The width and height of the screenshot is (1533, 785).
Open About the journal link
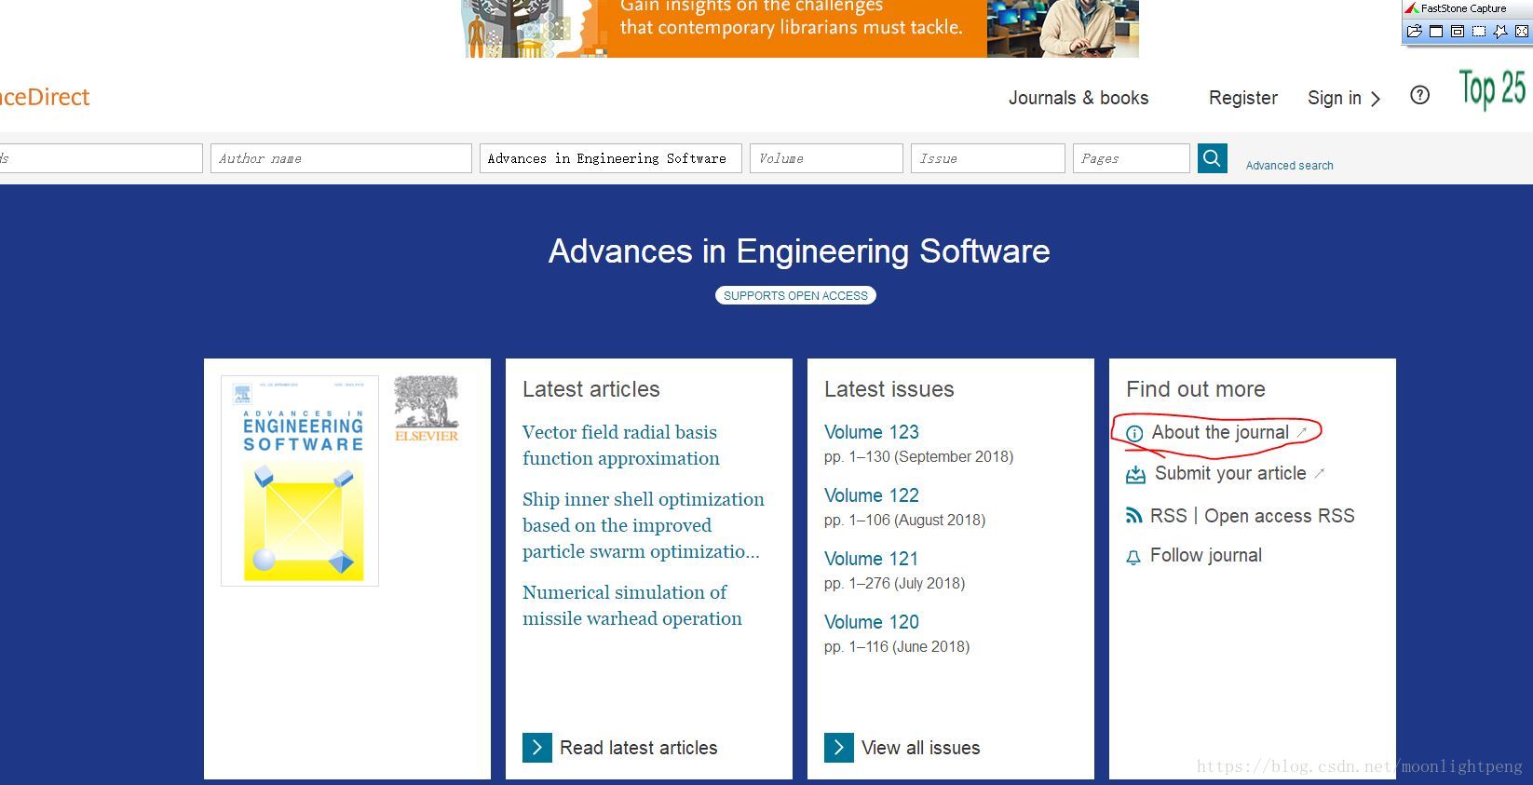pos(1220,432)
